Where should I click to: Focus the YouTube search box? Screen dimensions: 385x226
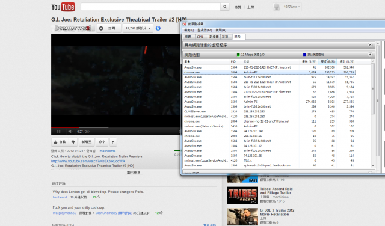(150, 7)
